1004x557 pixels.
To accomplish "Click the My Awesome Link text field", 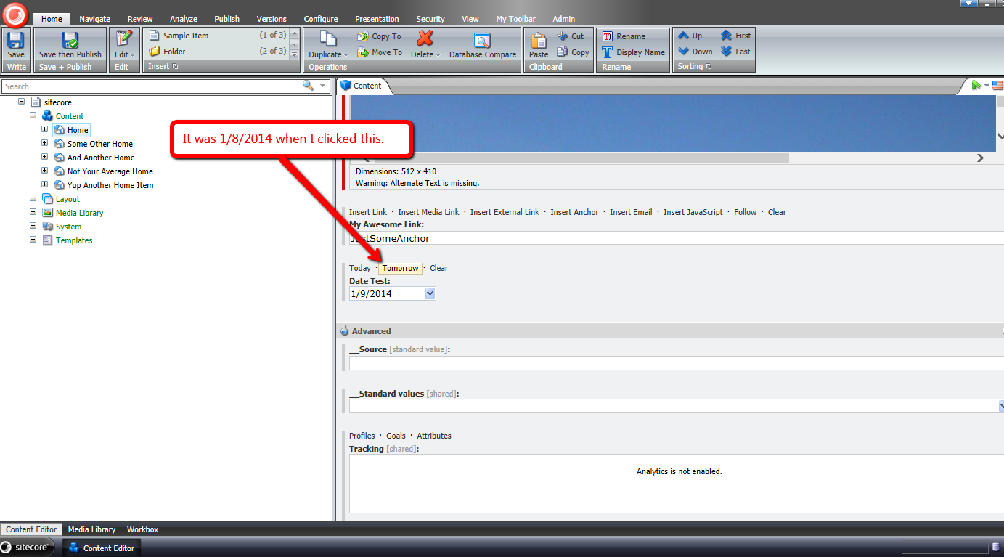I will (x=675, y=238).
